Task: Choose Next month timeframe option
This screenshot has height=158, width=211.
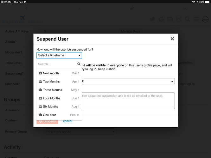Action: 59,73
